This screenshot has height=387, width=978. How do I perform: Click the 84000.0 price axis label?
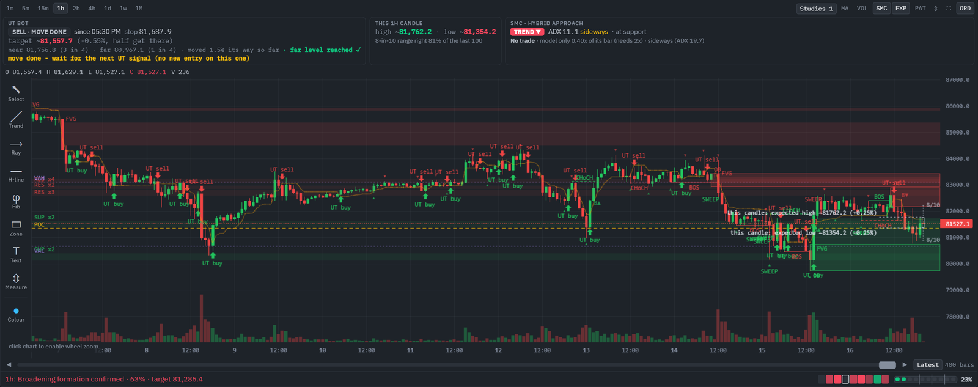click(958, 159)
